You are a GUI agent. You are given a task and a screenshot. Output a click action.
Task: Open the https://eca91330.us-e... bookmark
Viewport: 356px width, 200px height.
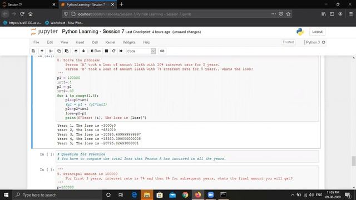22,23
